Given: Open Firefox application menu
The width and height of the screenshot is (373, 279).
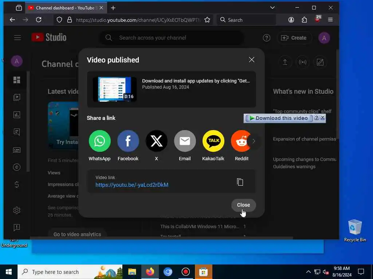Looking at the screenshot, I should 330,20.
